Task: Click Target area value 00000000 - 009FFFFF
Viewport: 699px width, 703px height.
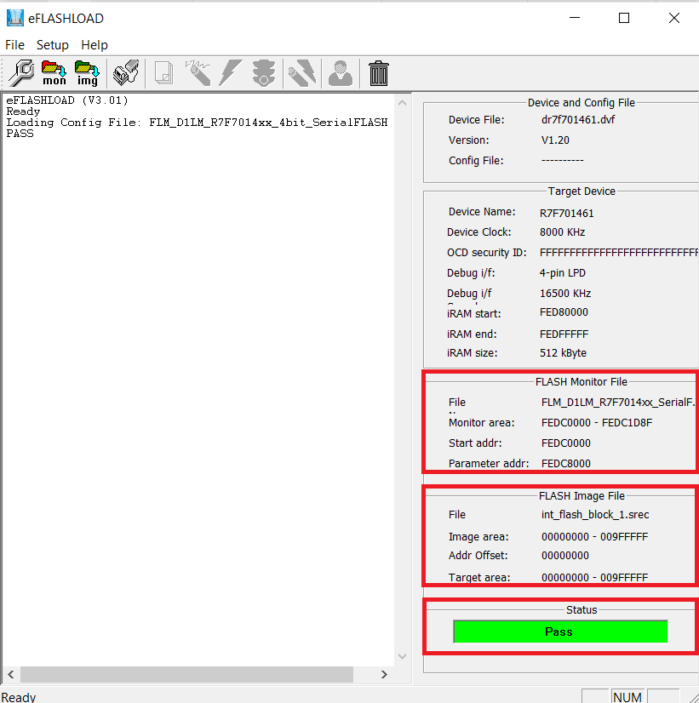Action: tap(594, 578)
